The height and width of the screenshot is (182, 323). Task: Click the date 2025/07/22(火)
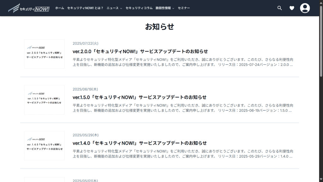click(x=85, y=43)
